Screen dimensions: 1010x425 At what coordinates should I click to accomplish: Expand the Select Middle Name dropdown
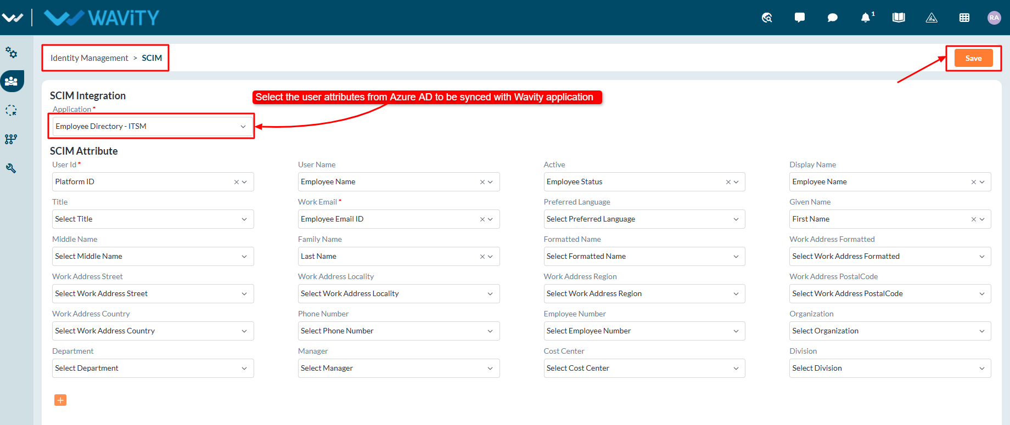tap(153, 257)
